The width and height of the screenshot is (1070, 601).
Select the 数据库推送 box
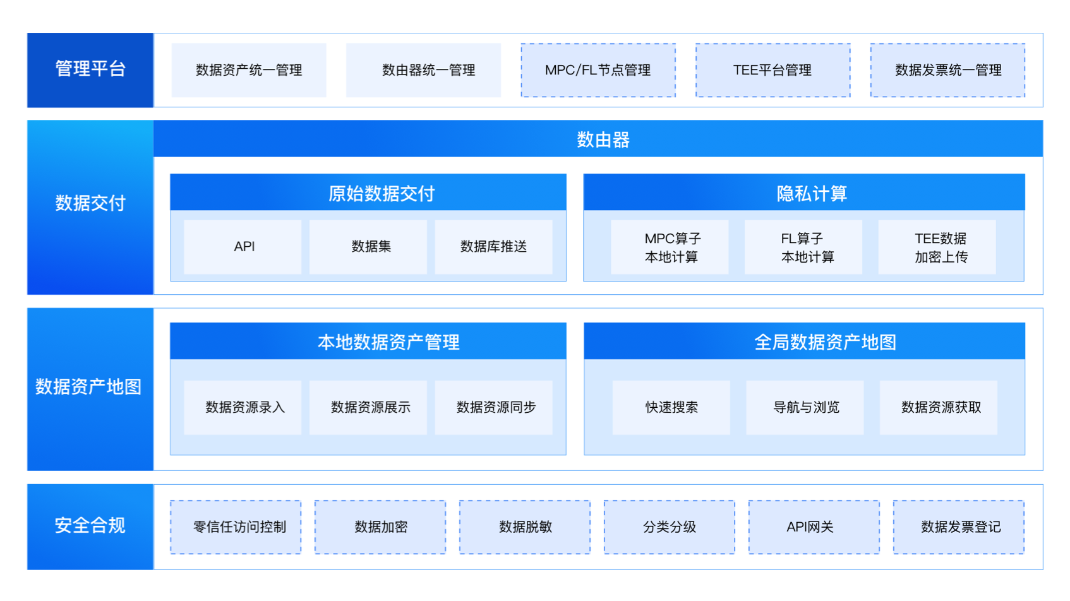point(493,247)
